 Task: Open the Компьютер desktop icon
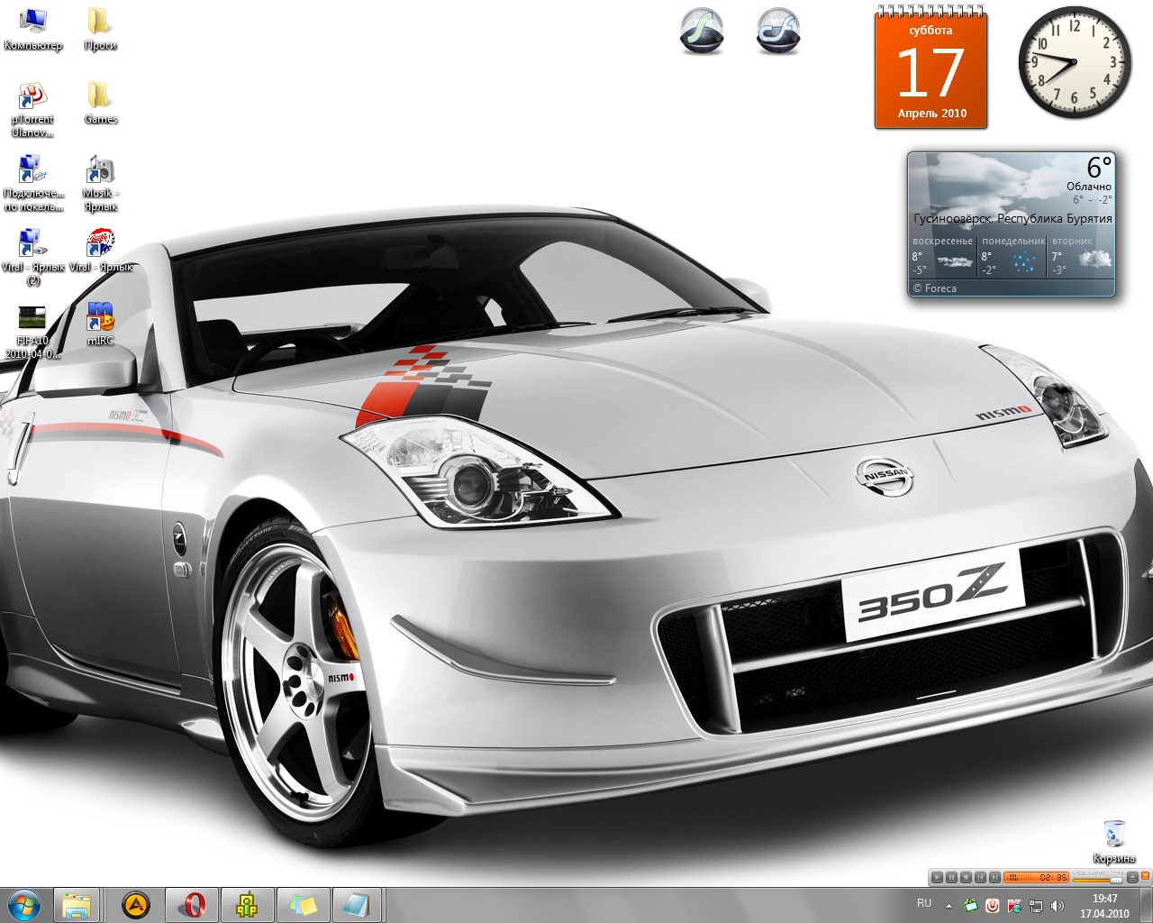click(x=32, y=22)
